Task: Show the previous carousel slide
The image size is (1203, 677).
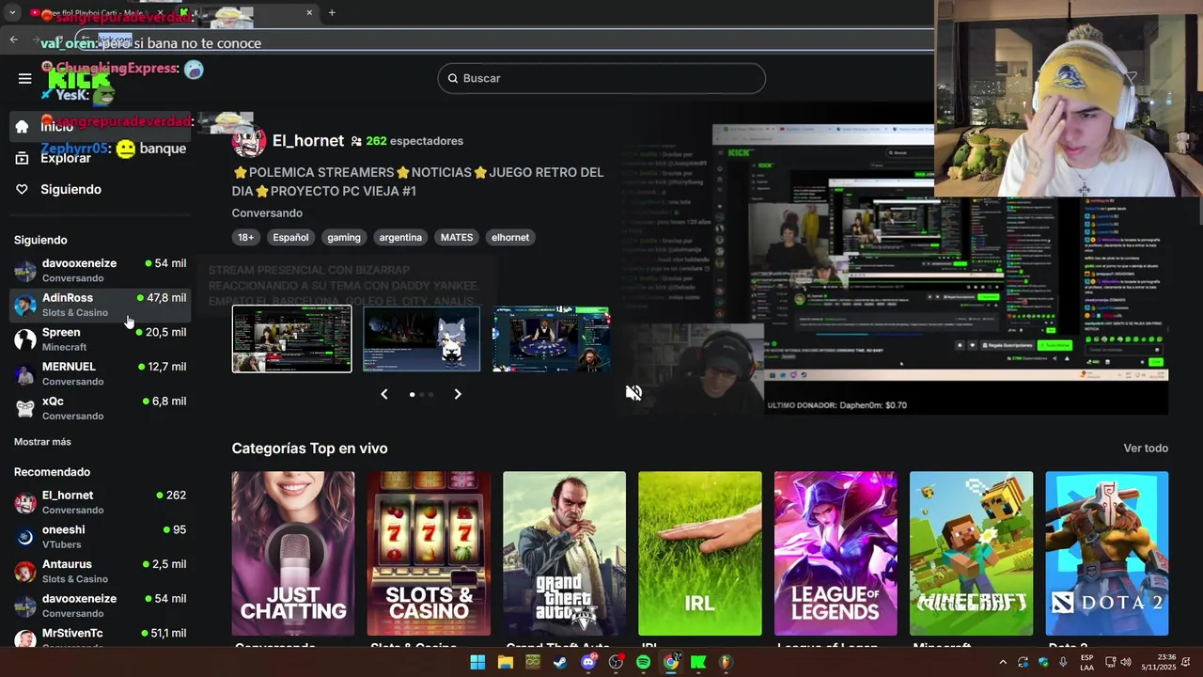Action: click(x=383, y=394)
